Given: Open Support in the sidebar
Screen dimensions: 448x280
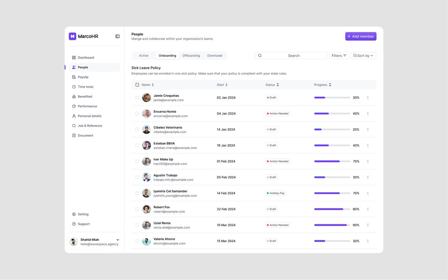Looking at the screenshot, I should (x=94, y=224).
